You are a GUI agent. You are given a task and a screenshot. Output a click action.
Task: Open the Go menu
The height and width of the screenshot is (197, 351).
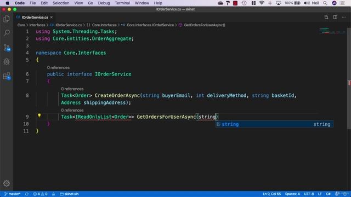(x=90, y=3)
